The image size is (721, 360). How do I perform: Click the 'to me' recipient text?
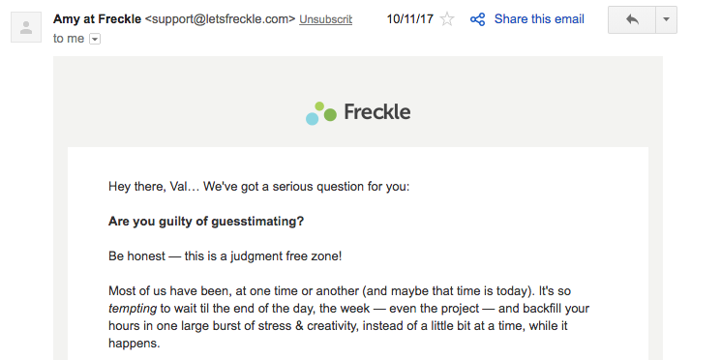tap(69, 39)
